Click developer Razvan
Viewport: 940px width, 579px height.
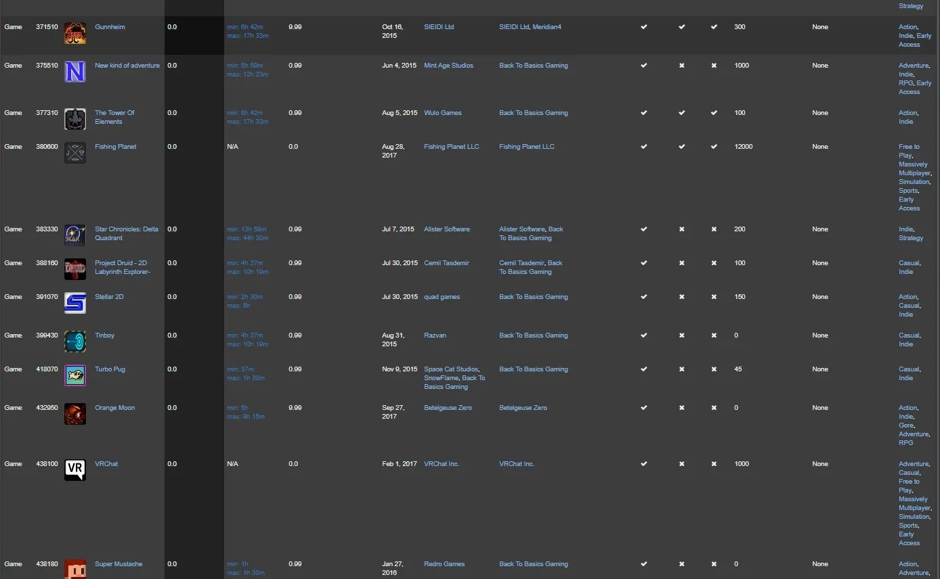tap(435, 335)
